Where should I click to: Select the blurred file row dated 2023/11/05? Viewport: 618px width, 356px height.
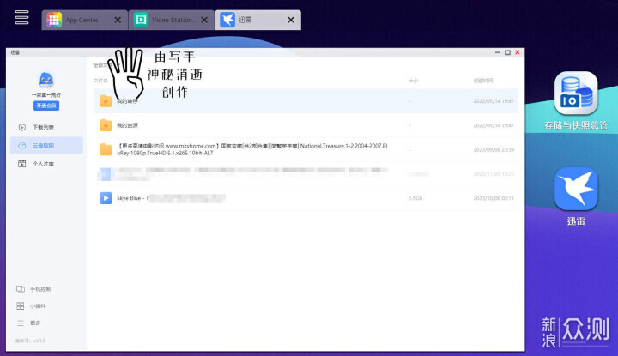306,173
